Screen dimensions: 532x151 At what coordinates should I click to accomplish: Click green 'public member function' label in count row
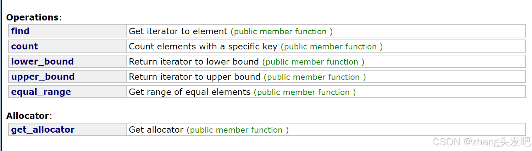click(x=332, y=47)
